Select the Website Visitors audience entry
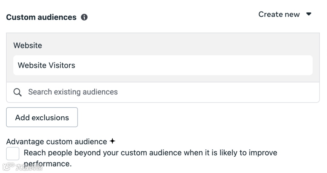327x173 pixels. [x=163, y=65]
